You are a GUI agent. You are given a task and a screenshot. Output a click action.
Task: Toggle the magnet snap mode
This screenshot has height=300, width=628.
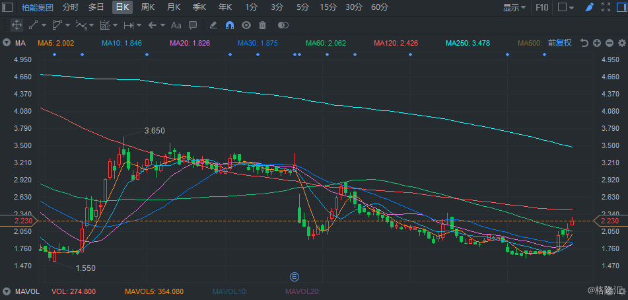pyautogui.click(x=230, y=25)
